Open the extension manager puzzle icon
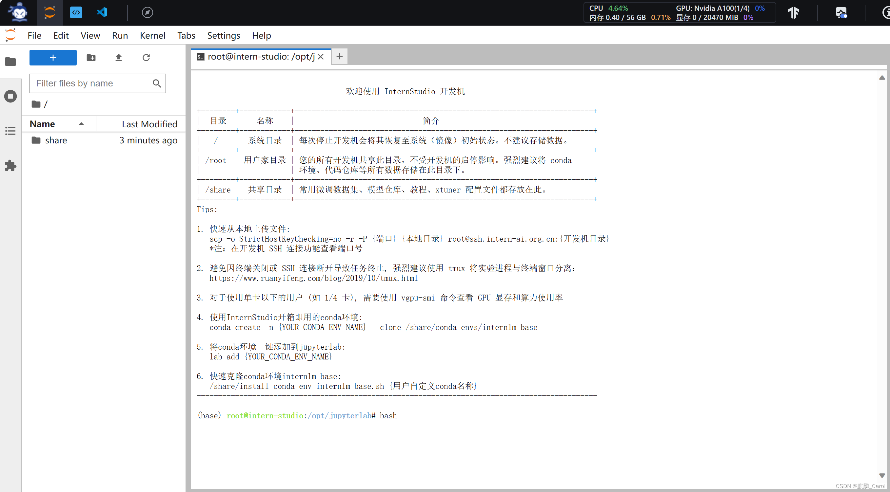 [10, 166]
